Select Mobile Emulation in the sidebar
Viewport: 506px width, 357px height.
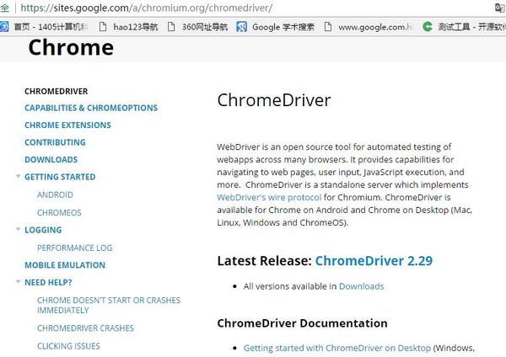coord(65,265)
